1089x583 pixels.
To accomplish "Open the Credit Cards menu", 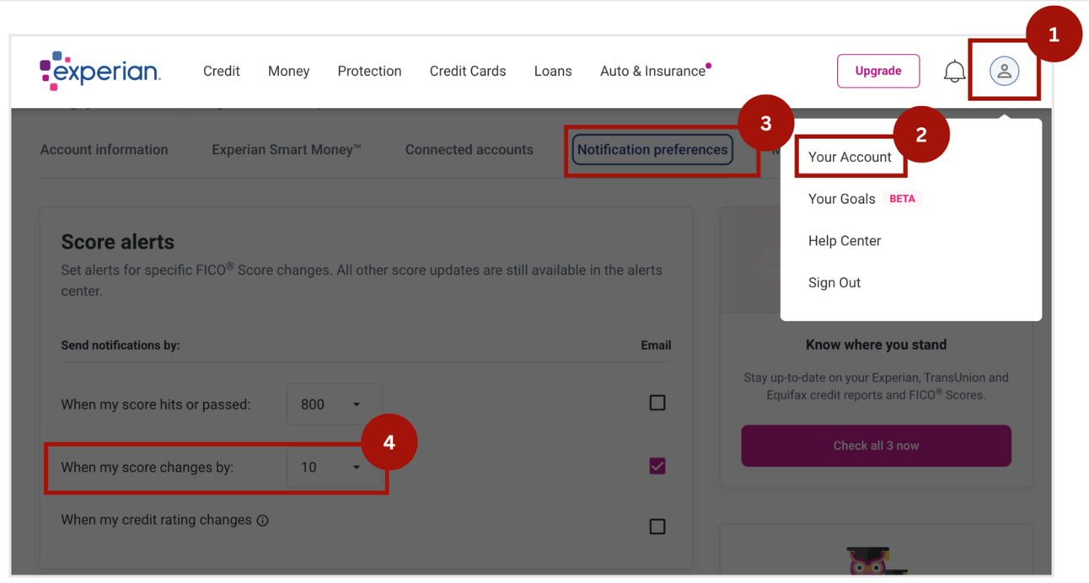I will [x=468, y=71].
